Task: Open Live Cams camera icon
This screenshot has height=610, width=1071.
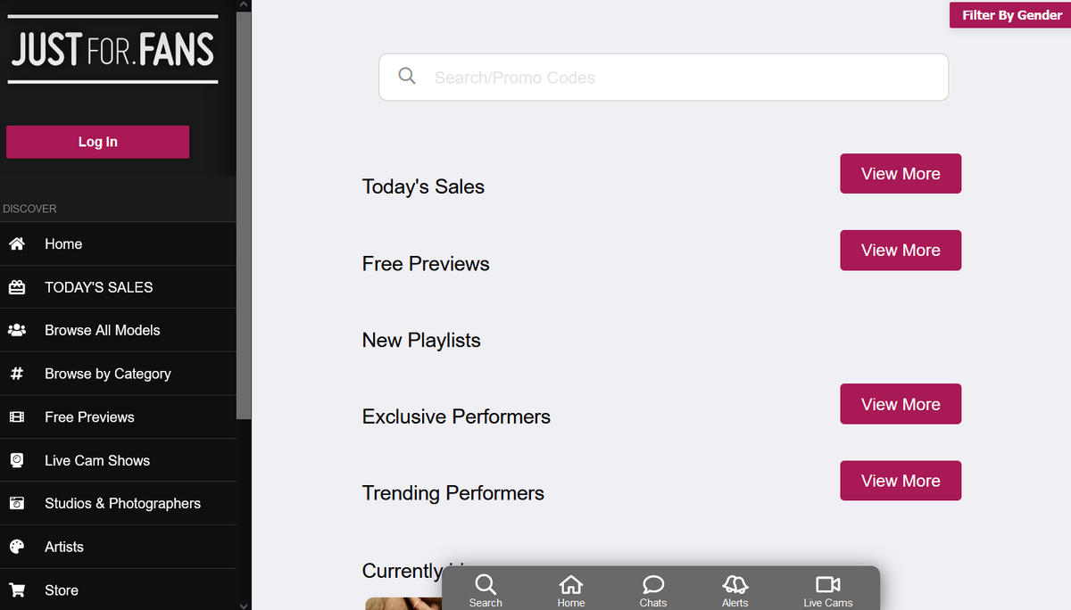Action: pos(828,585)
